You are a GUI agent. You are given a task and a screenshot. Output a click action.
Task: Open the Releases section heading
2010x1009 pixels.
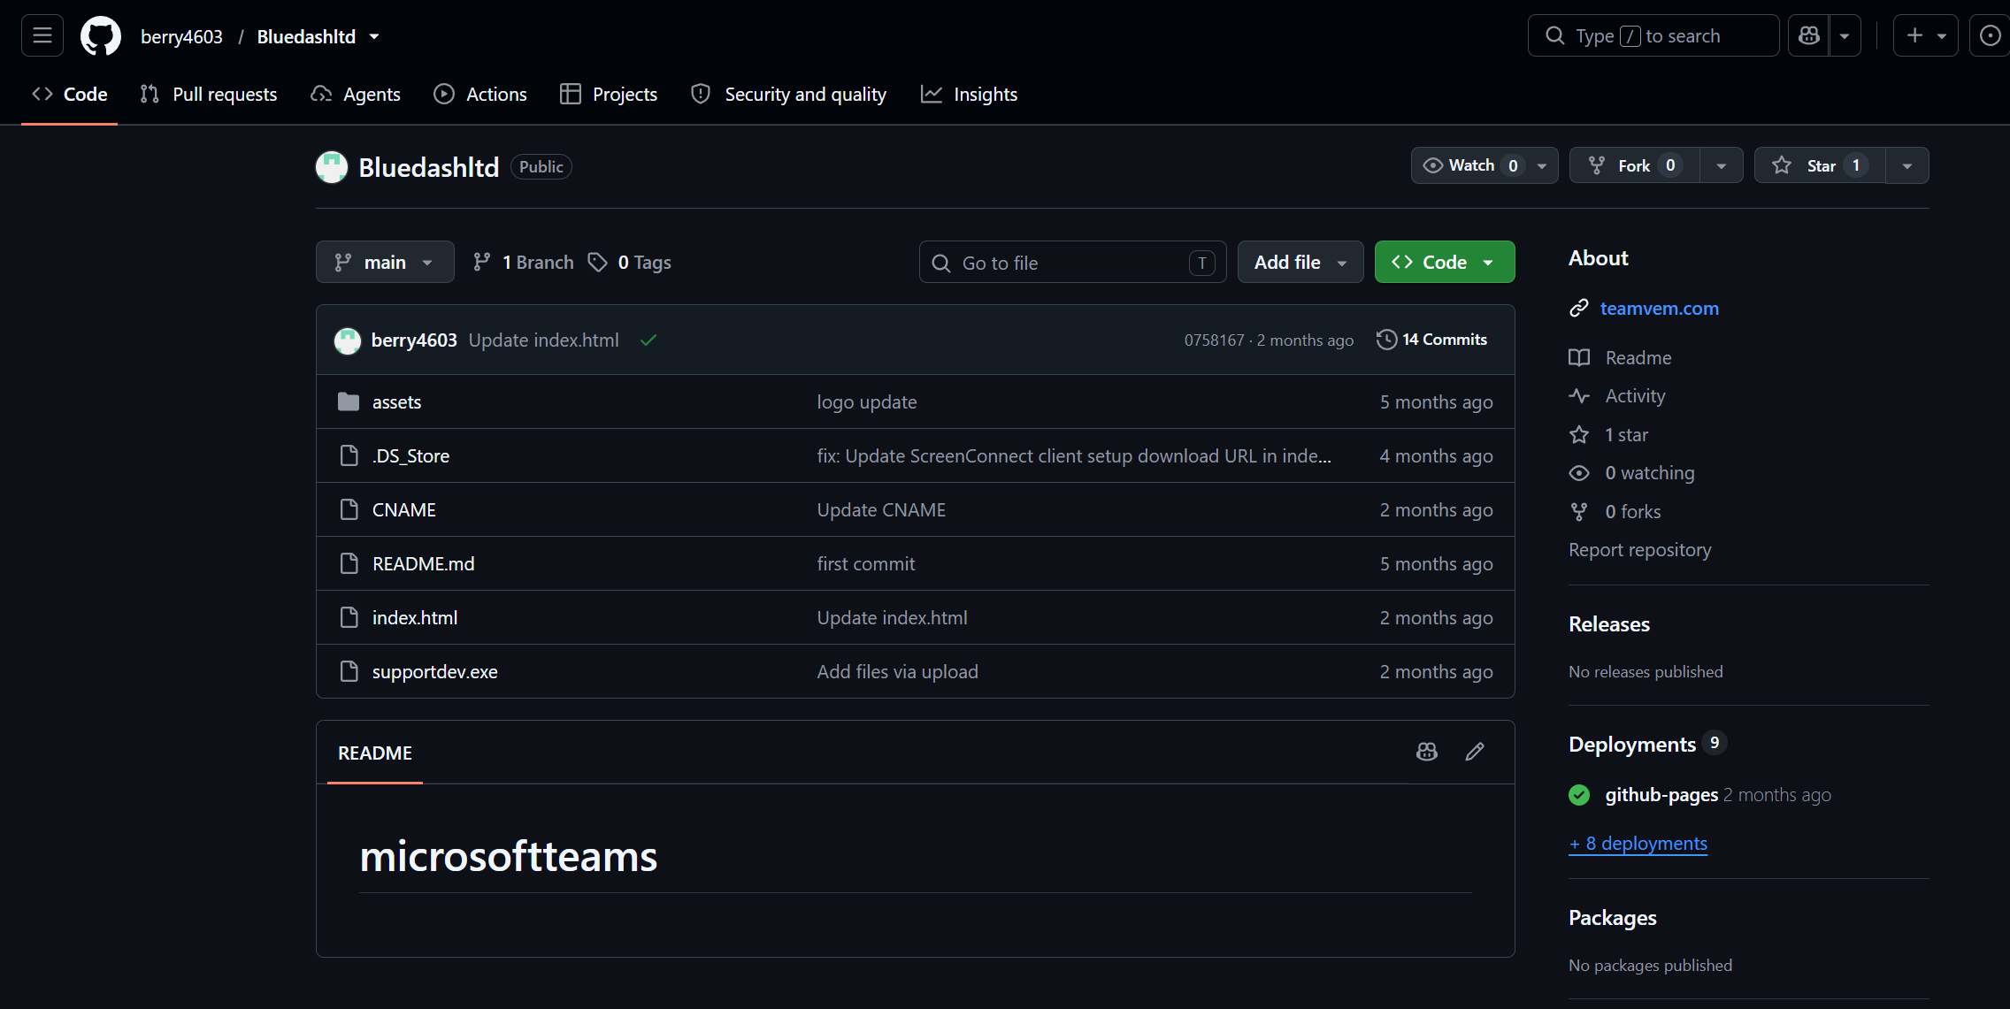coord(1608,623)
